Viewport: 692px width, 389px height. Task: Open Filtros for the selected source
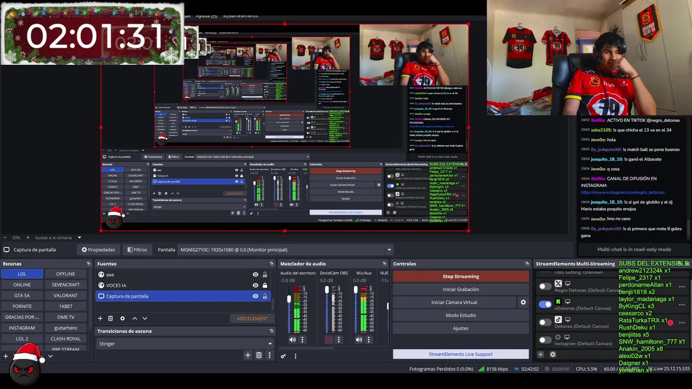137,250
